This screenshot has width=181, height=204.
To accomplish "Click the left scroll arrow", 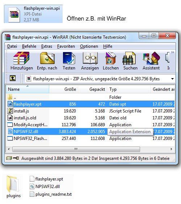I will click(x=9, y=149).
